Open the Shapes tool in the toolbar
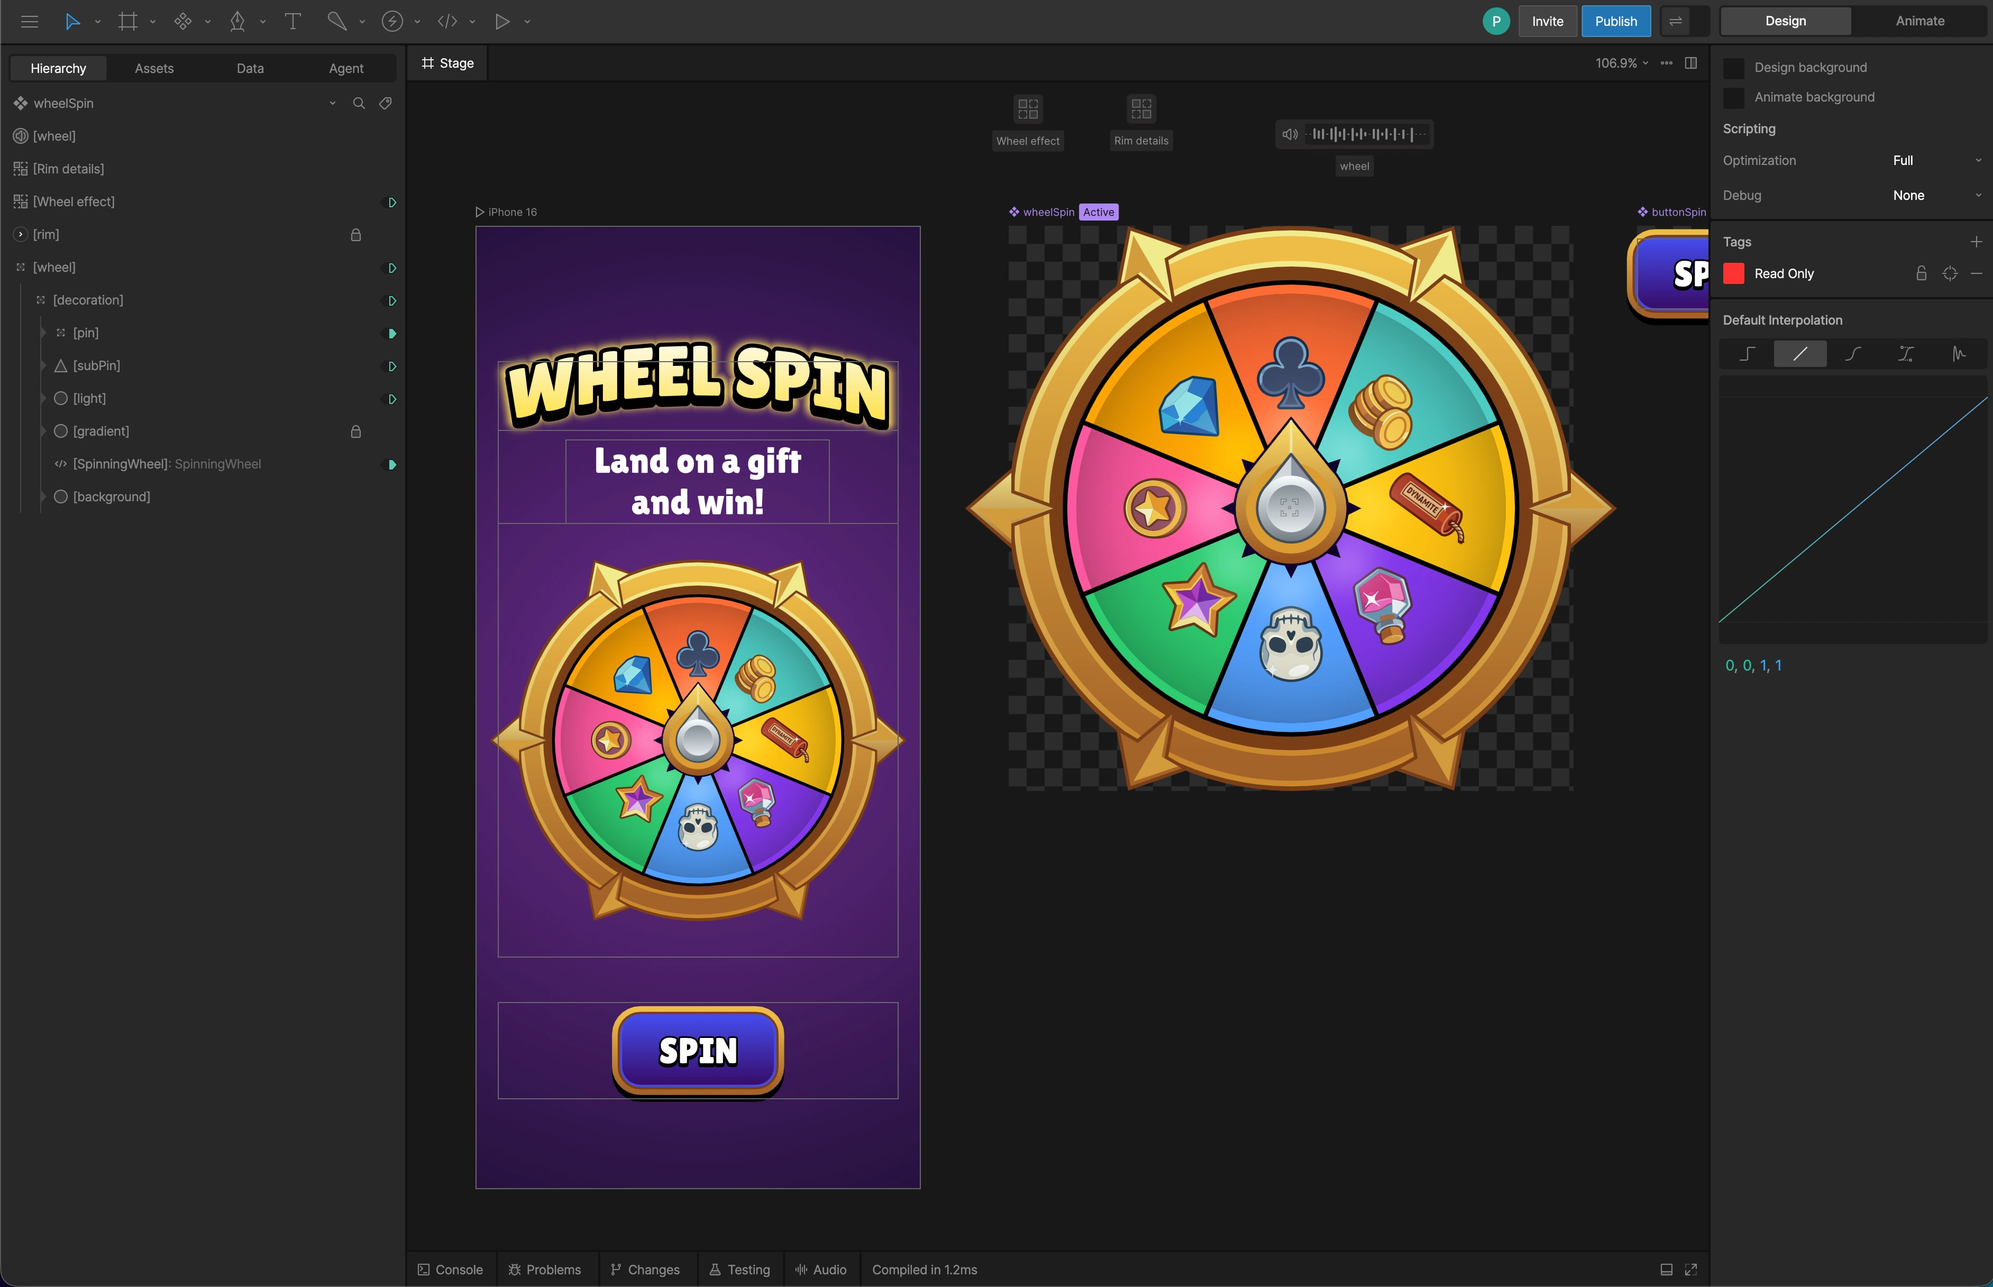Screen dimensions: 1993x1287 coord(183,21)
